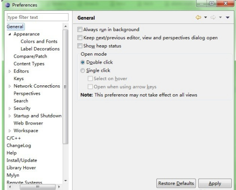
Task: Select Colors and Fonts page
Action: (x=39, y=41)
